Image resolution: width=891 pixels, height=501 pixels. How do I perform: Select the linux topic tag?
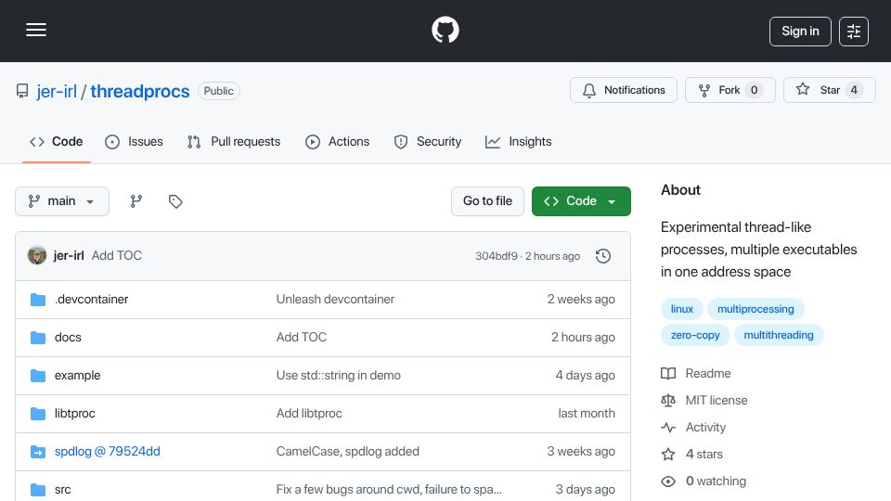[x=682, y=309]
